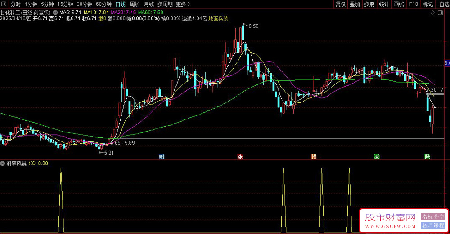The height and width of the screenshot is (234, 450).
Task: Select the 60分钟 period tab
Action: (103, 4)
